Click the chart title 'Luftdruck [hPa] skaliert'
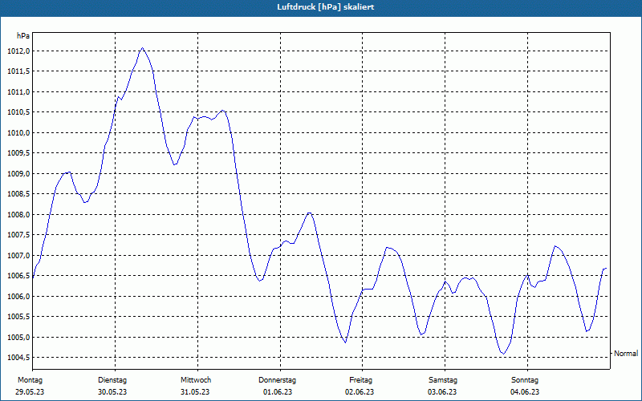642x401 pixels. coord(326,7)
